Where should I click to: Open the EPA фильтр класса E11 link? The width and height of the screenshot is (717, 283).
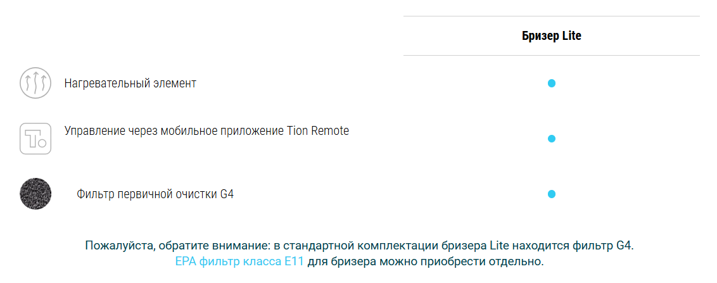(x=240, y=261)
